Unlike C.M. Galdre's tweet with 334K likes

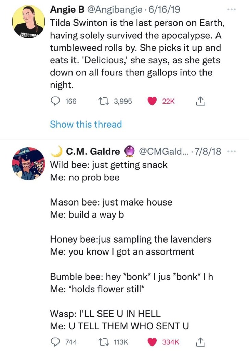click(152, 342)
